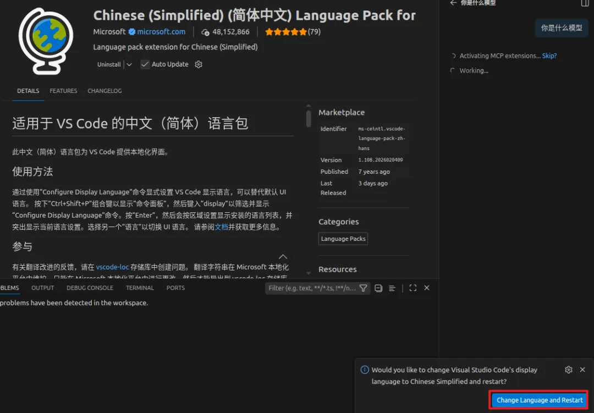594x413 pixels.
Task: Select the extension identifier text
Action: [382, 138]
